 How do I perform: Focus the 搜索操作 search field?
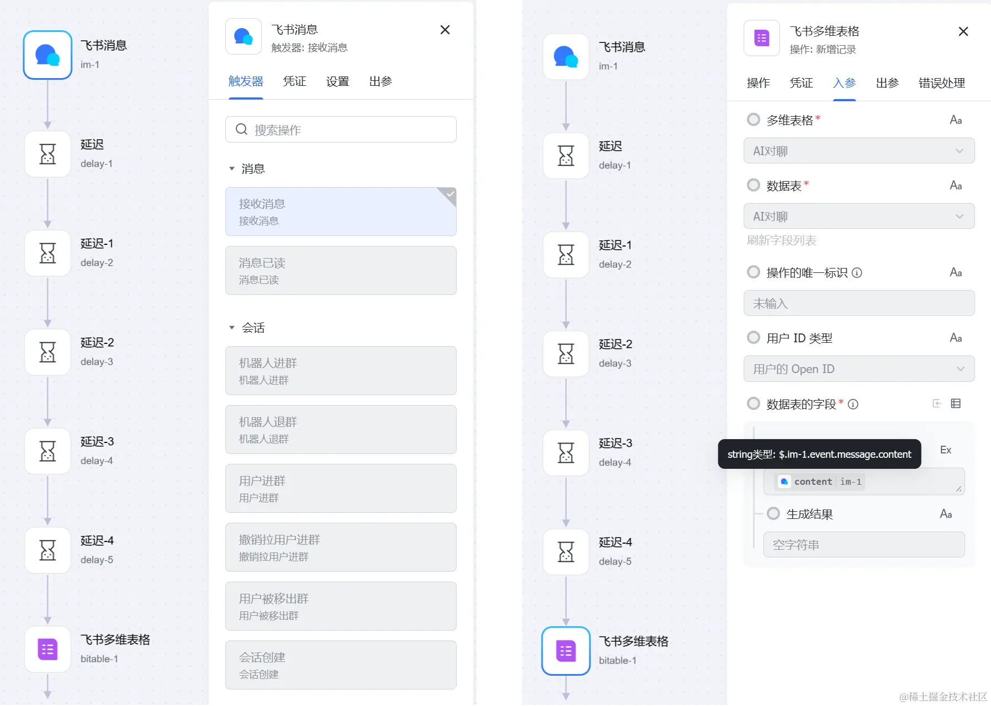coord(341,129)
